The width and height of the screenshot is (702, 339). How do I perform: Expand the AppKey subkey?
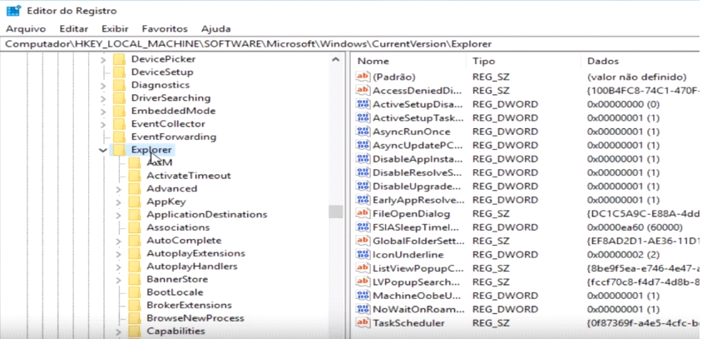(x=119, y=202)
